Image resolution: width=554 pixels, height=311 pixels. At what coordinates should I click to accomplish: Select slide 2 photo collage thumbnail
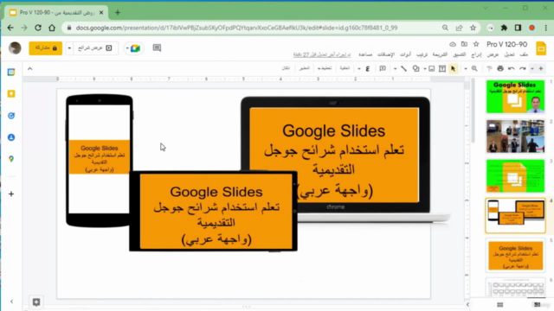click(515, 136)
